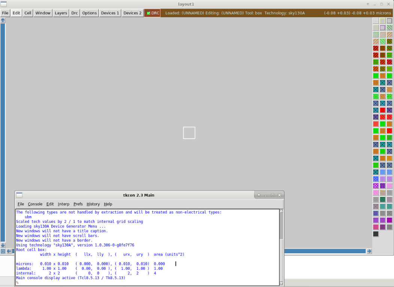Screen dimensions: 394x287
Task: Click the layout pan left arrow
Action: [9, 251]
